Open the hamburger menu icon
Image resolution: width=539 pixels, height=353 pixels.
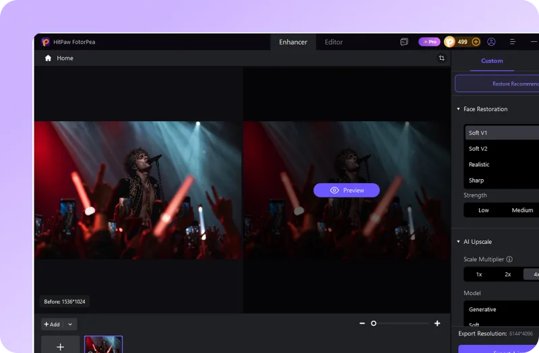click(x=513, y=42)
